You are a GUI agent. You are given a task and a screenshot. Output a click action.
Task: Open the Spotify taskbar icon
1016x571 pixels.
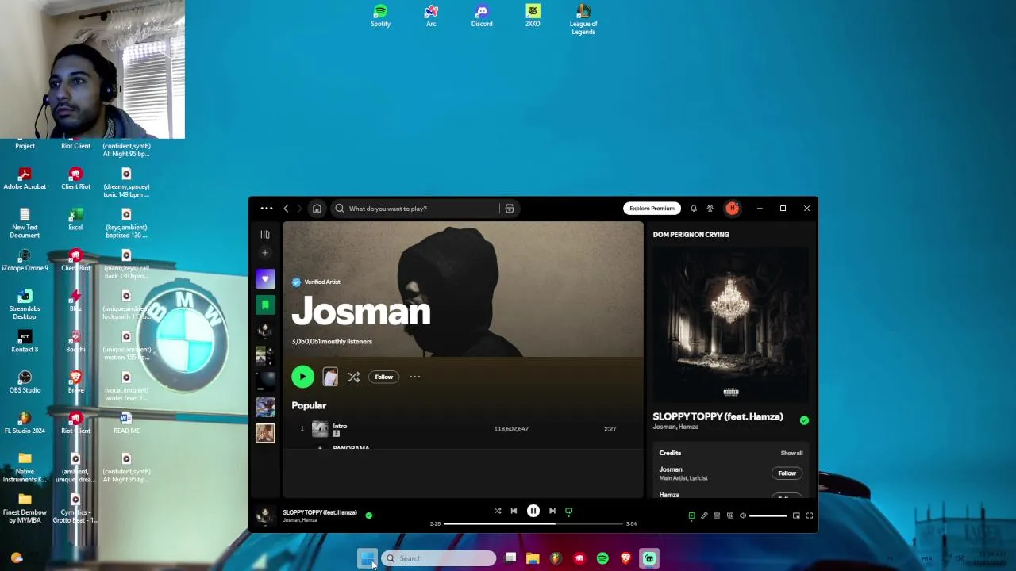(x=602, y=558)
